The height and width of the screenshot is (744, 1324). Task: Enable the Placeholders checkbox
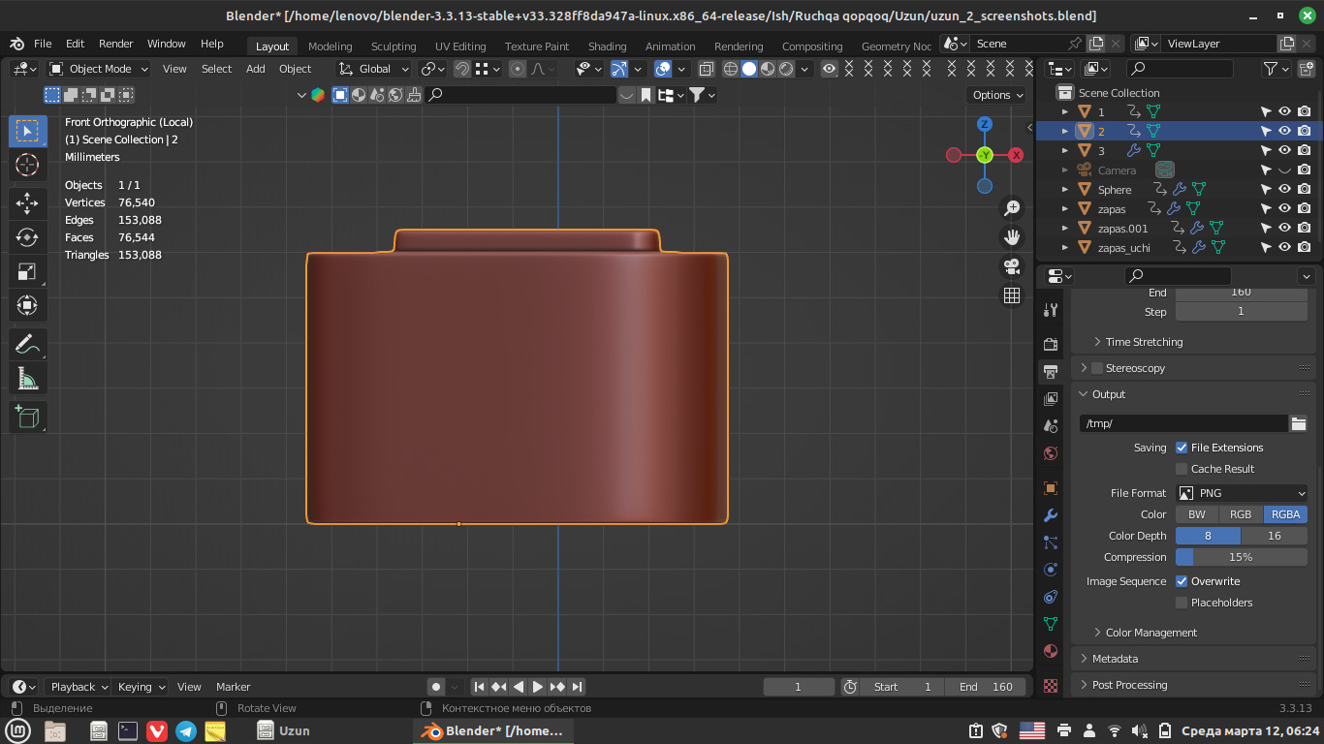coord(1182,603)
